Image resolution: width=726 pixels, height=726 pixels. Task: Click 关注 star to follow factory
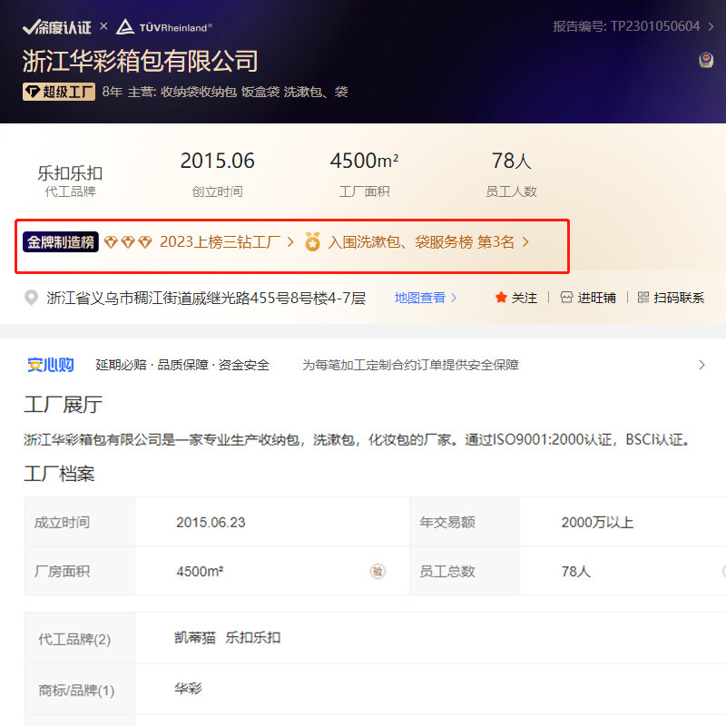click(x=515, y=298)
